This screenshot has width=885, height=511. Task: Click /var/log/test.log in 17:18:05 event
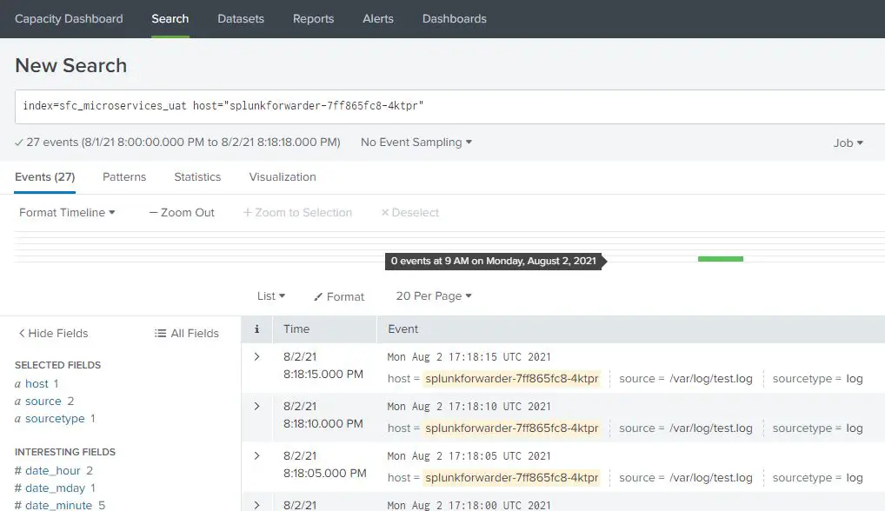[x=710, y=478]
